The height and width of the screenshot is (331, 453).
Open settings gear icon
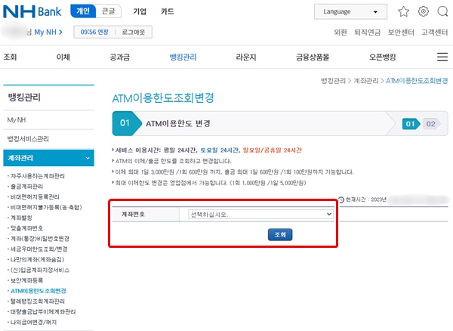click(424, 11)
